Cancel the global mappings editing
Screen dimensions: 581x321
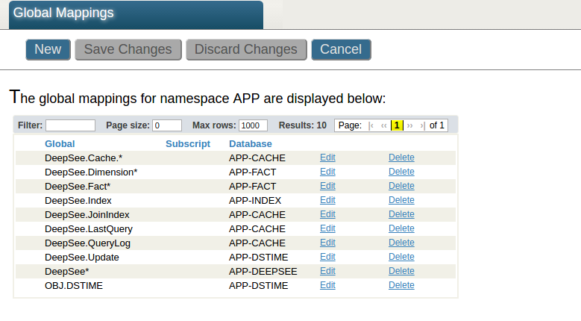point(341,49)
